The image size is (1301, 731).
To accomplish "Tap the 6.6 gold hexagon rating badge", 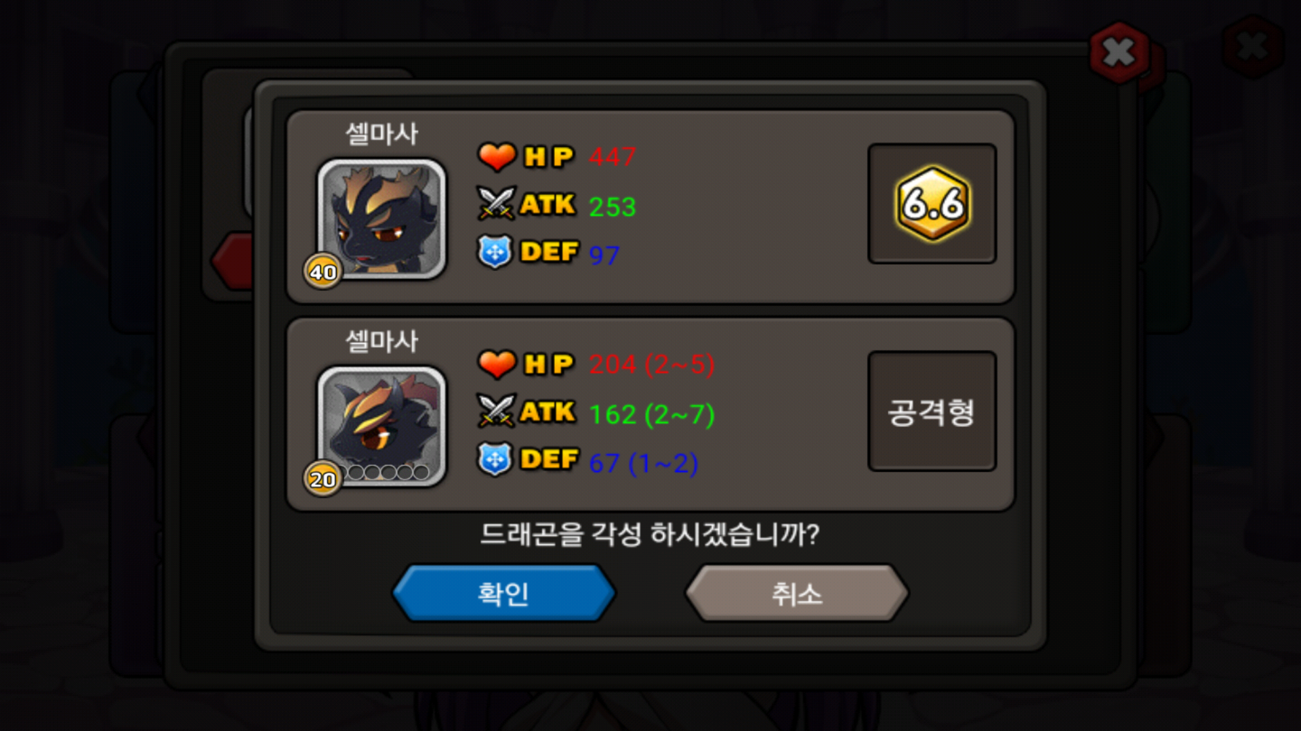I will (x=932, y=203).
